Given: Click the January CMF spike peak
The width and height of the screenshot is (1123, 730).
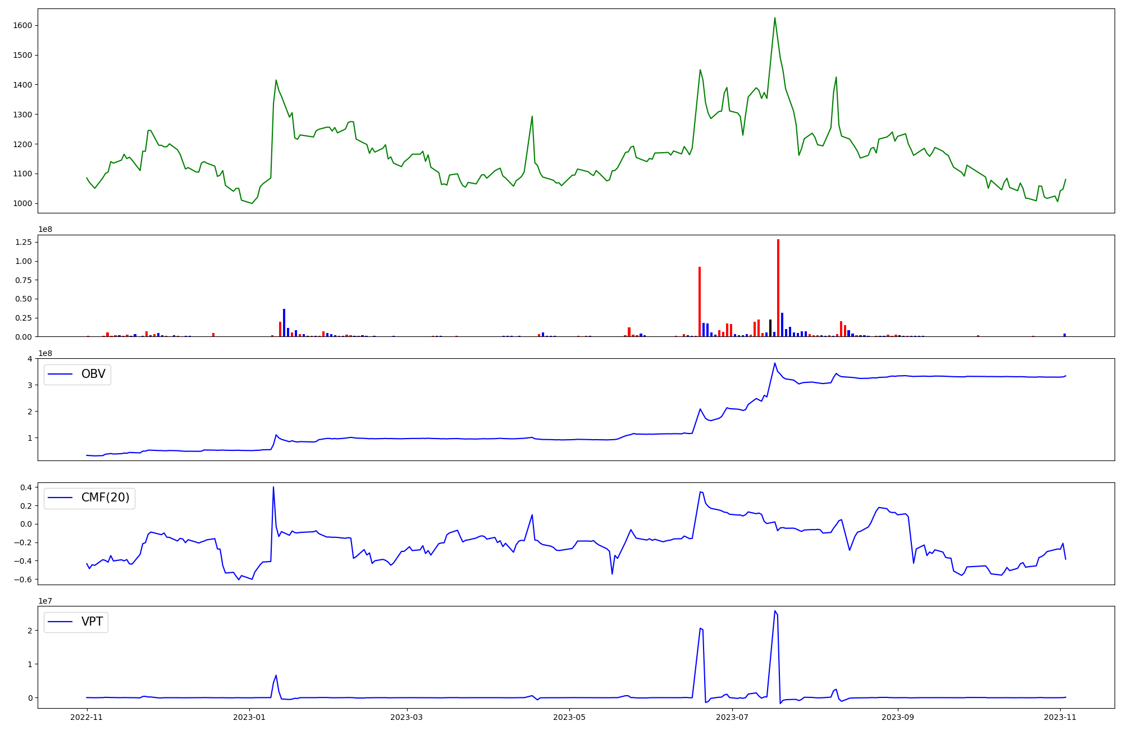Looking at the screenshot, I should [x=273, y=487].
